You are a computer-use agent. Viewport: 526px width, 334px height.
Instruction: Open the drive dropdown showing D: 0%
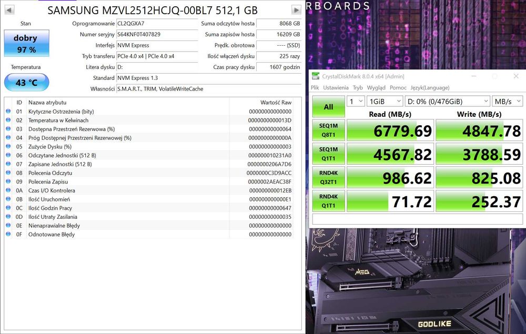(x=447, y=102)
